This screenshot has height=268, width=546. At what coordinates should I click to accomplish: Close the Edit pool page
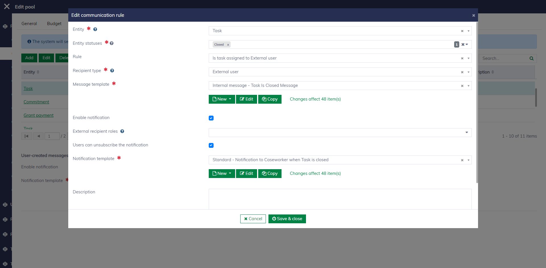(x=7, y=7)
